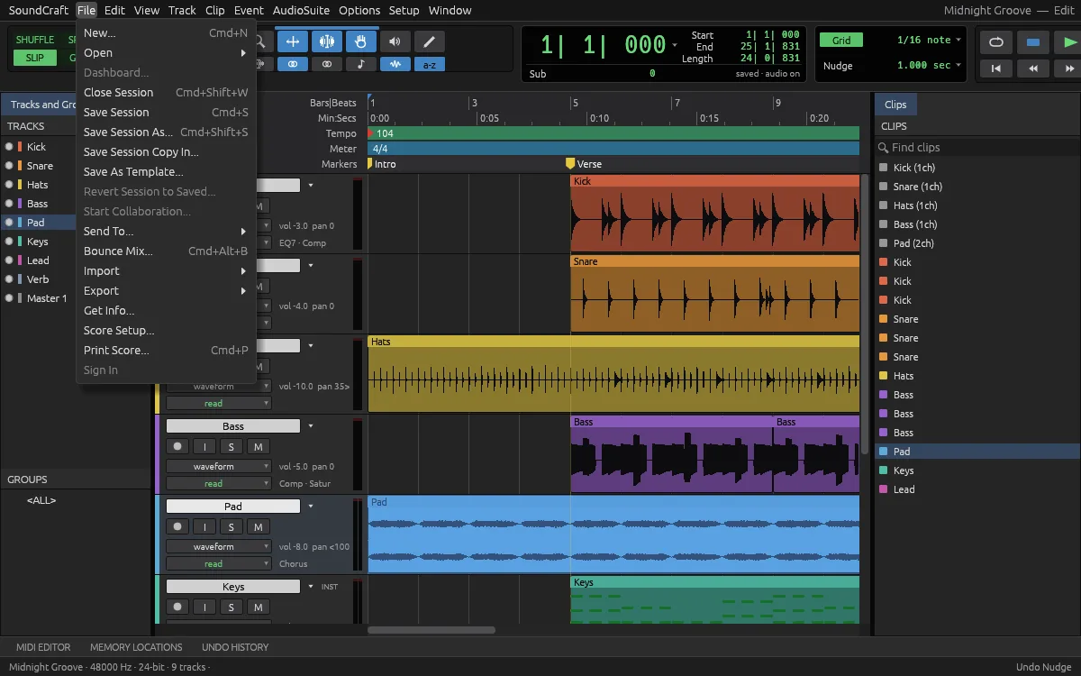This screenshot has width=1081, height=676.
Task: Solo the Bass track
Action: point(232,447)
